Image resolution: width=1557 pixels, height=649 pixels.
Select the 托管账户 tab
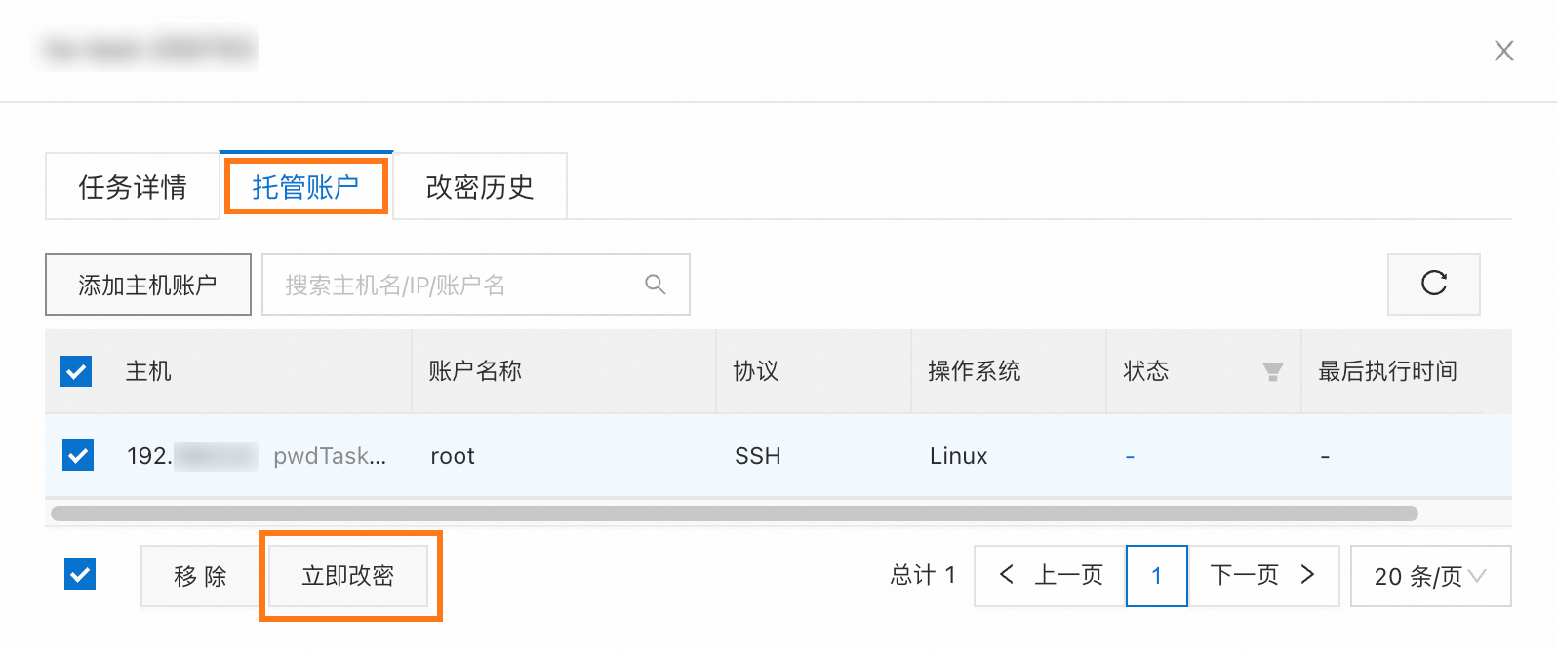point(306,186)
